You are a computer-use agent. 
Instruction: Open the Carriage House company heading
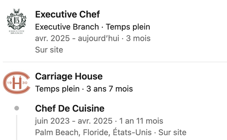69,76
